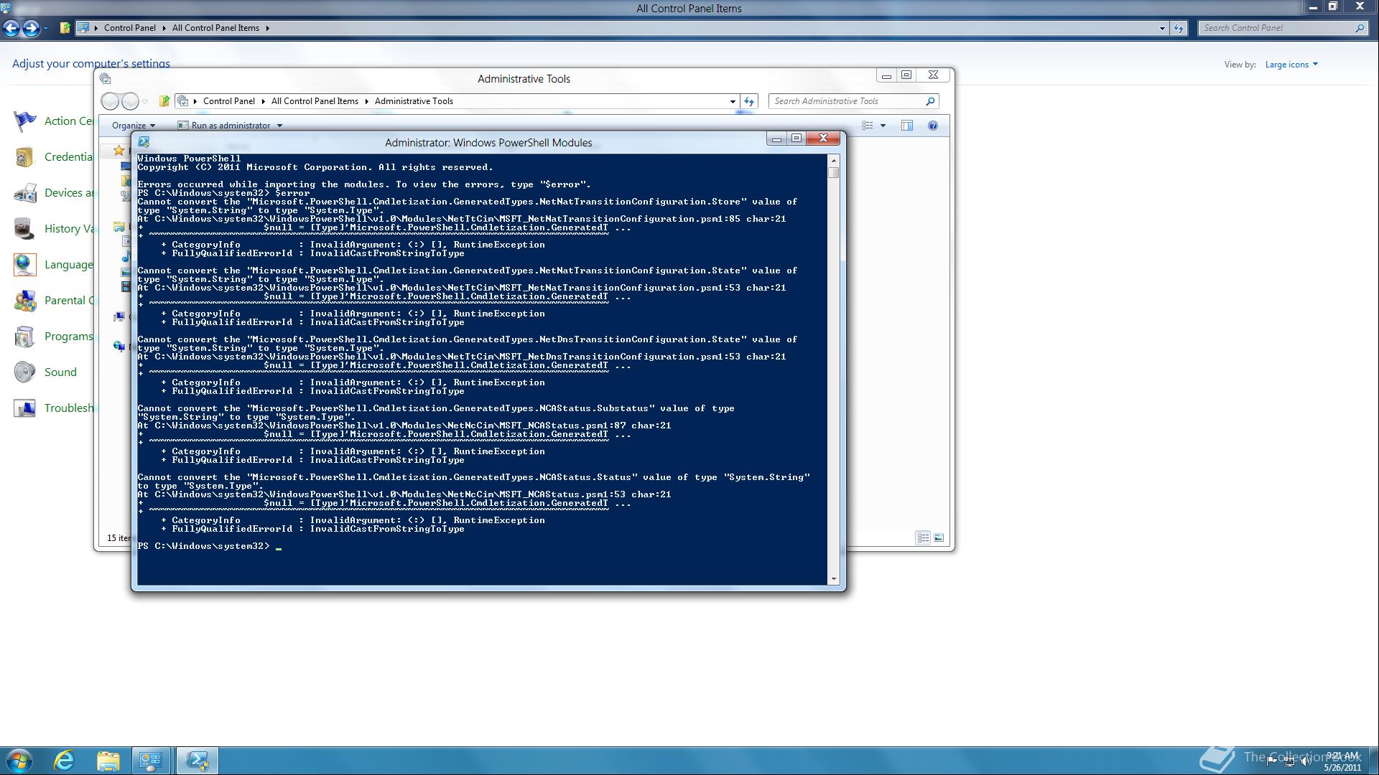Open Credential Manager icon
1379x775 pixels.
pos(24,157)
